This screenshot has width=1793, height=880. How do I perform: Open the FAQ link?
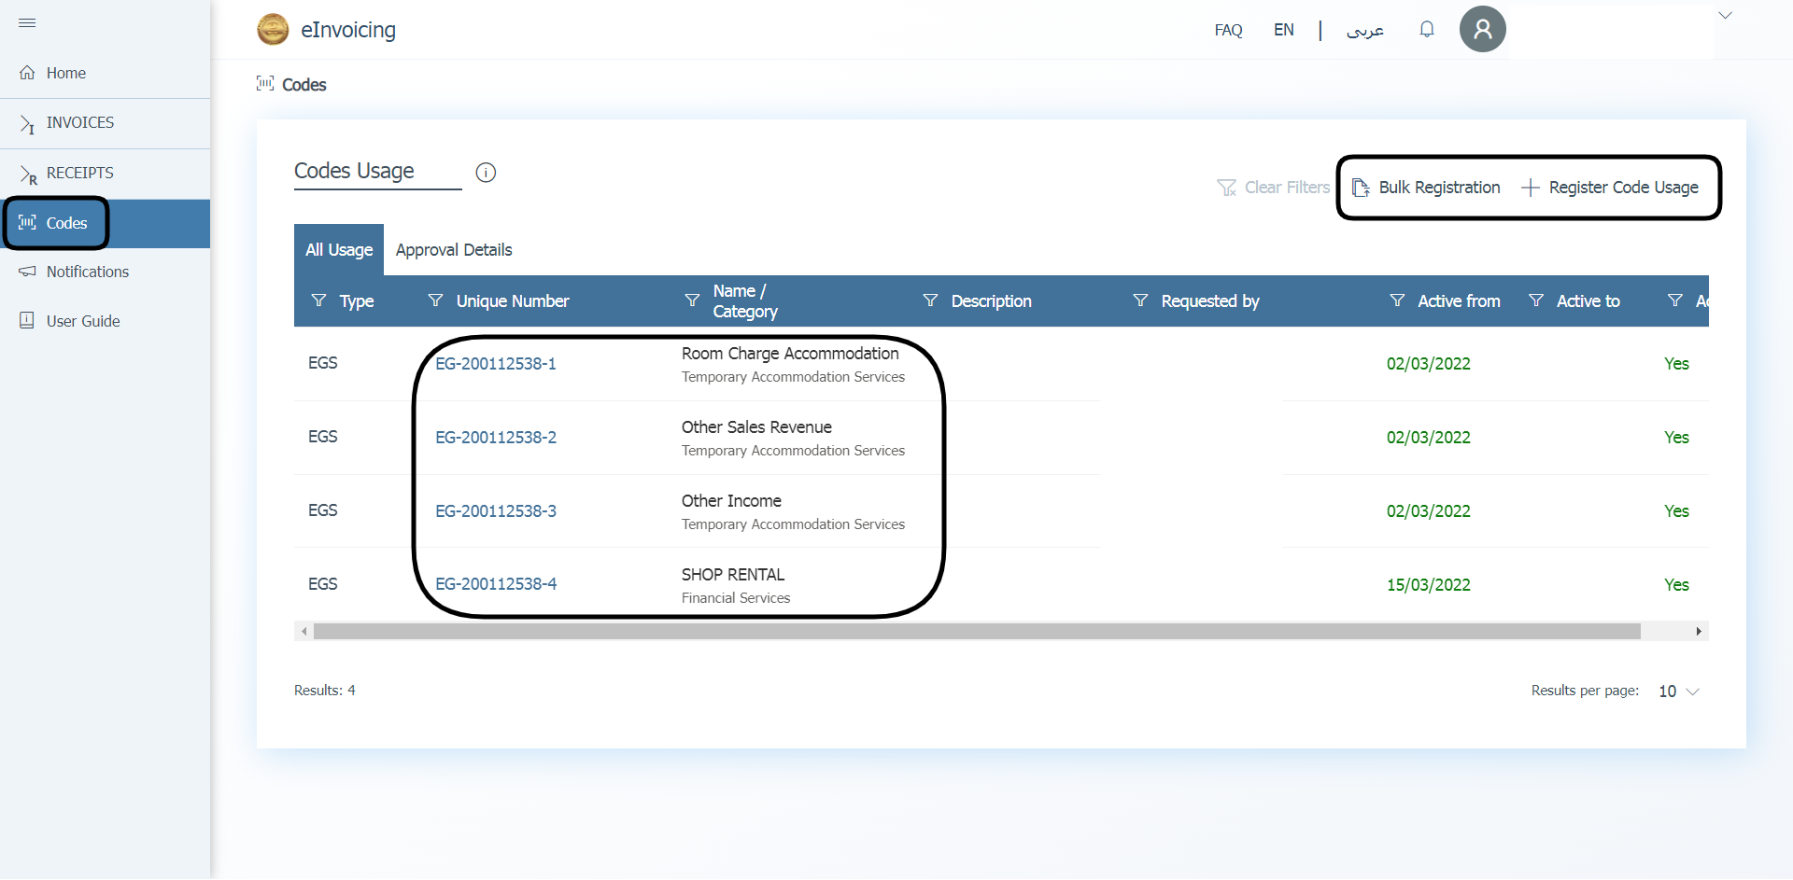point(1228,31)
